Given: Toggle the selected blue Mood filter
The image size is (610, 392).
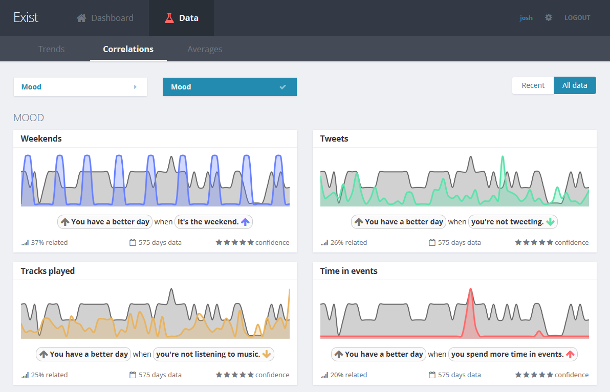Looking at the screenshot, I should 230,87.
